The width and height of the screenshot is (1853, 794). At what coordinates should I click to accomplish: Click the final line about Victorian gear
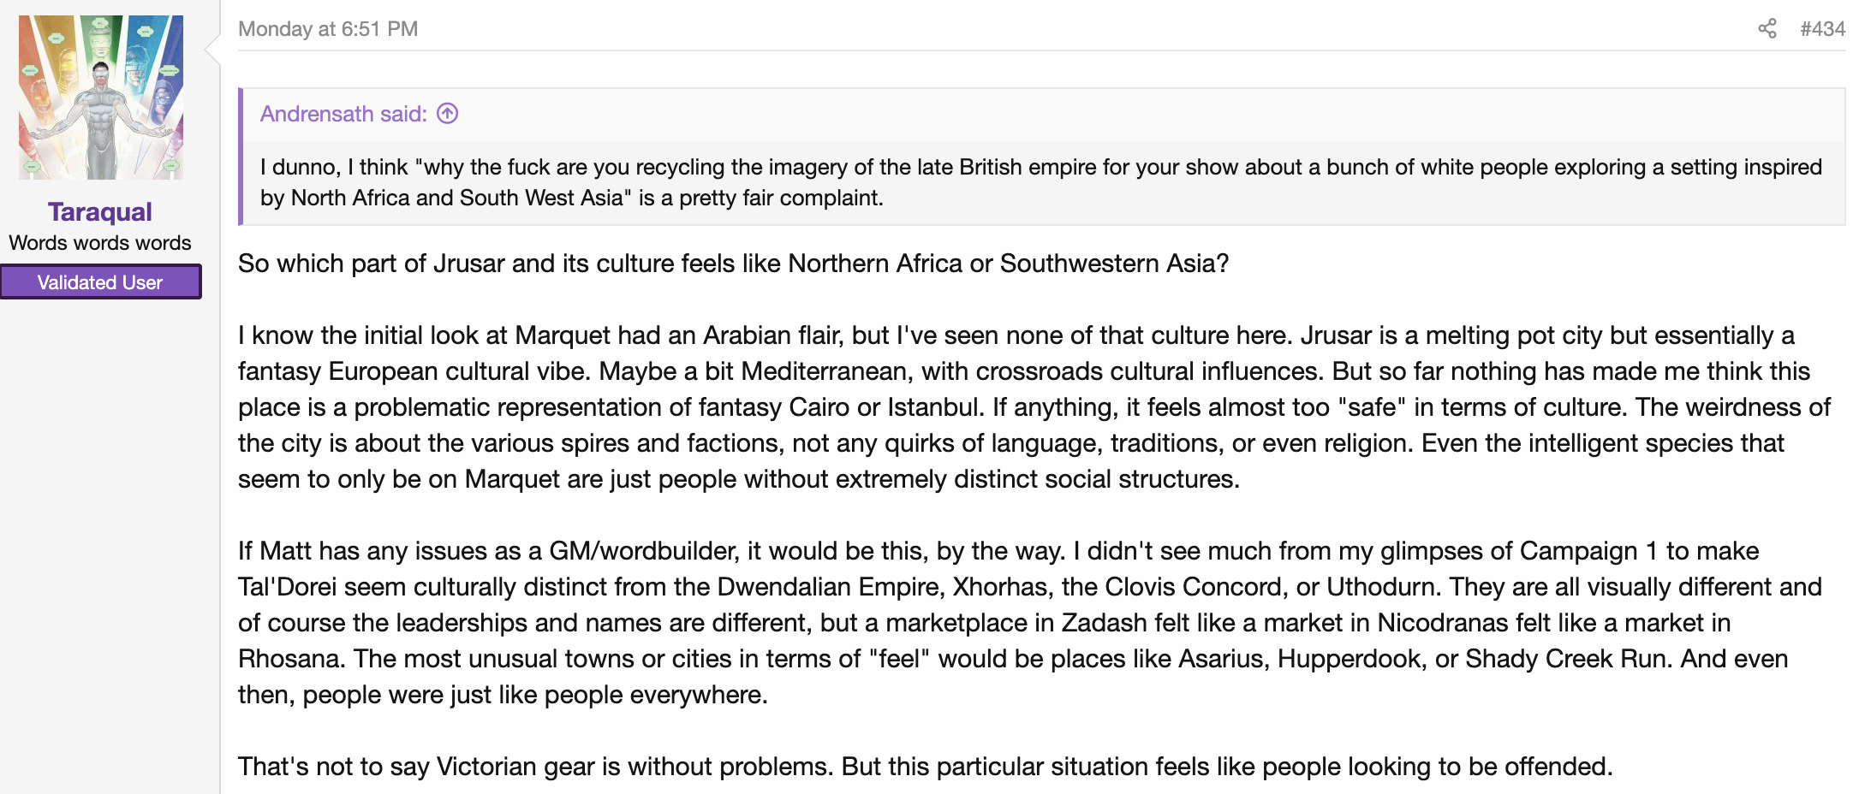pyautogui.click(x=925, y=767)
